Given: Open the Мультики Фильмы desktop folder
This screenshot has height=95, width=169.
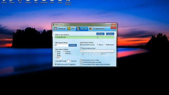Looking at the screenshot, I should (68, 2).
